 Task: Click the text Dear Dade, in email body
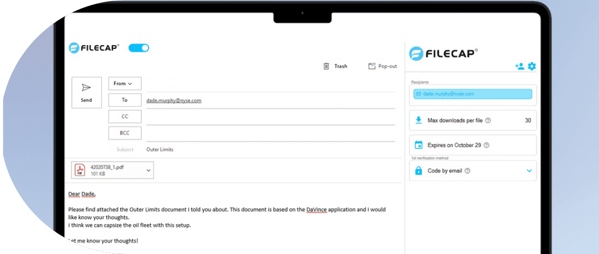tap(82, 194)
